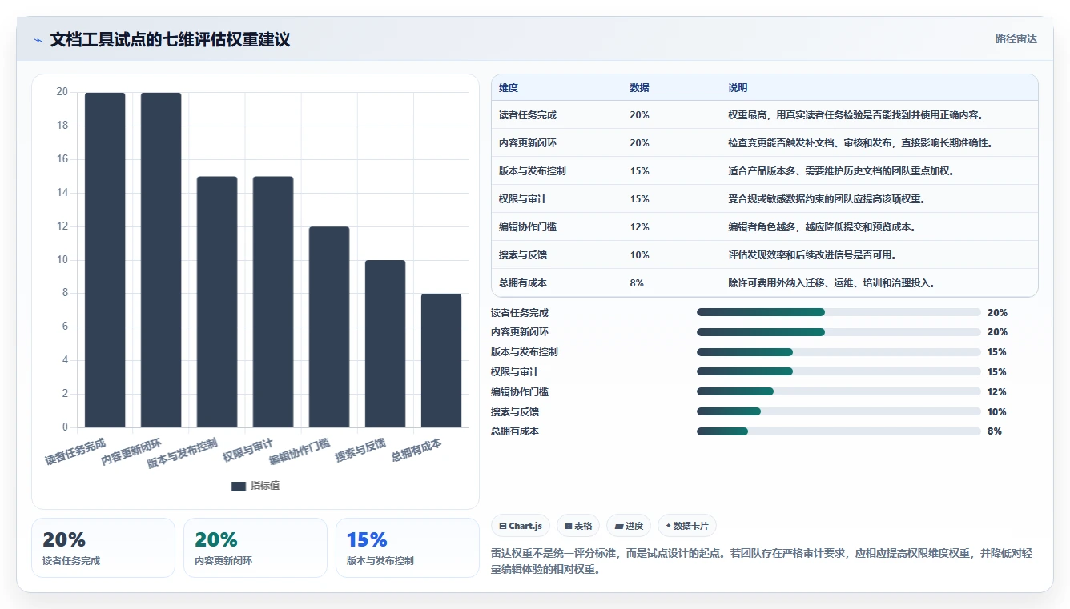The image size is (1070, 609).
Task: Click the page title 文档工具试点的七维评估权重建议
Action: 170,39
